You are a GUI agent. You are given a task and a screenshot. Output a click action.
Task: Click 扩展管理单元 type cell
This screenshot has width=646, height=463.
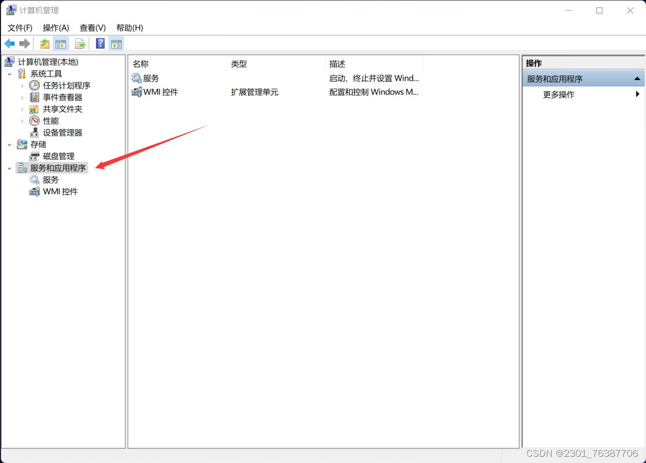(255, 92)
